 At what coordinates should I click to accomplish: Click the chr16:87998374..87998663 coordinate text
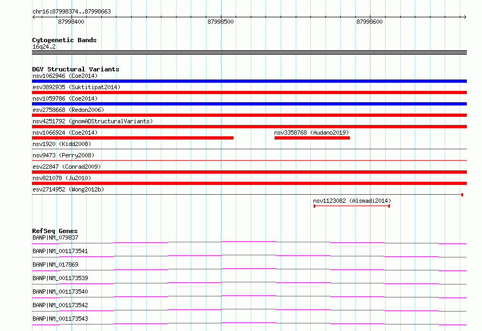click(x=71, y=12)
